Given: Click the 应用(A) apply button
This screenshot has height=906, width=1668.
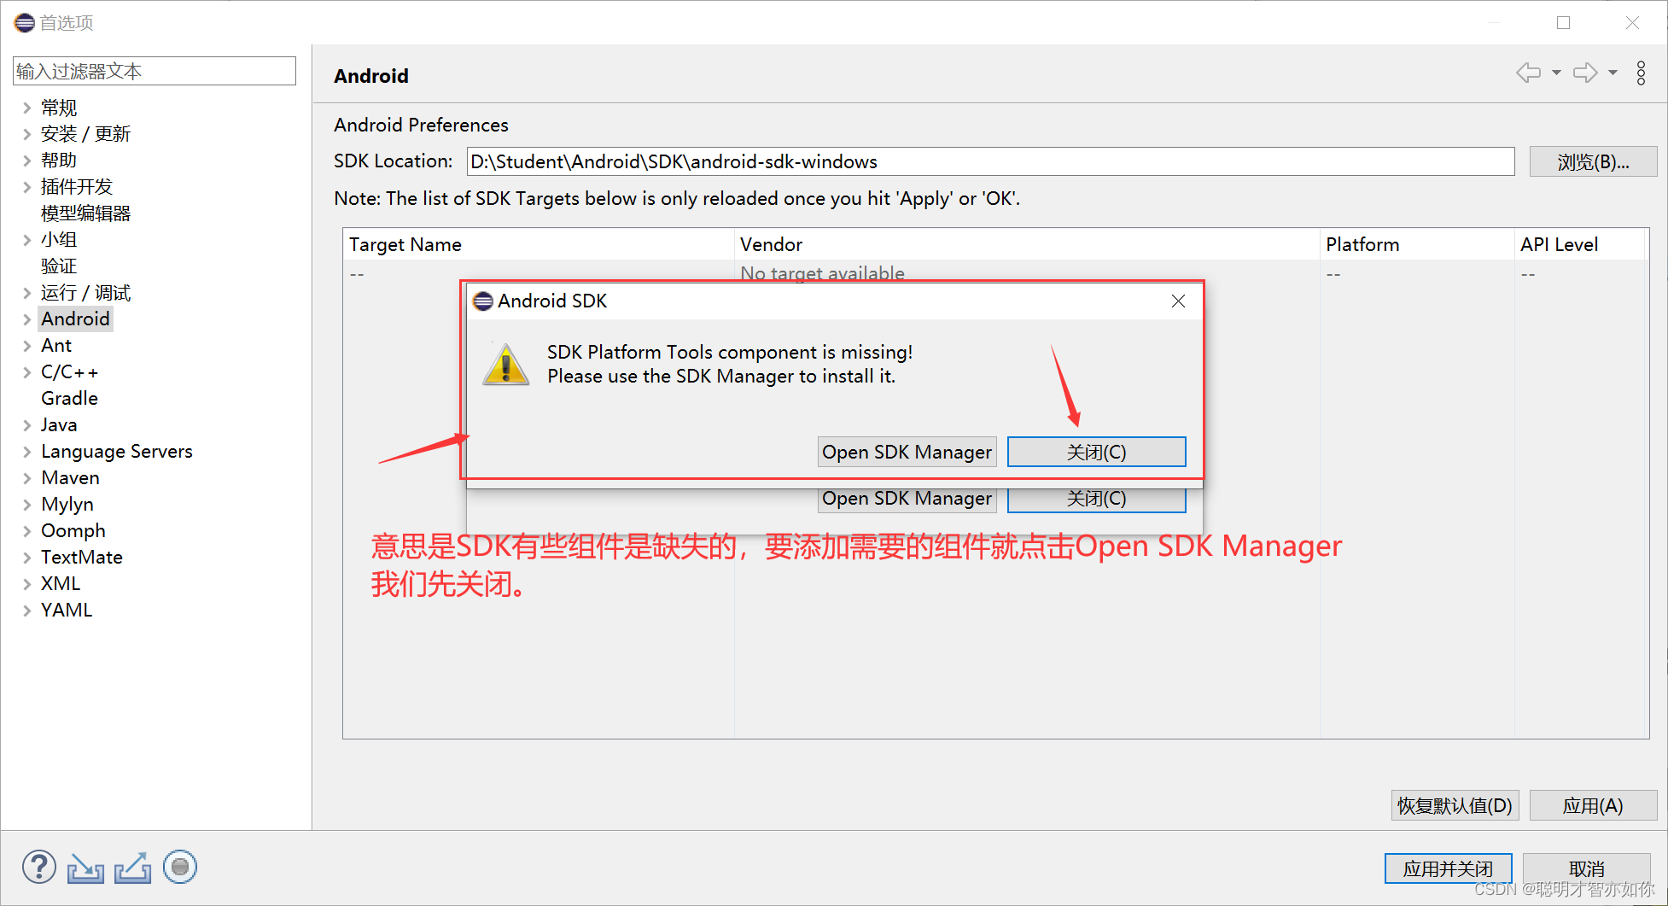Looking at the screenshot, I should pos(1593,805).
